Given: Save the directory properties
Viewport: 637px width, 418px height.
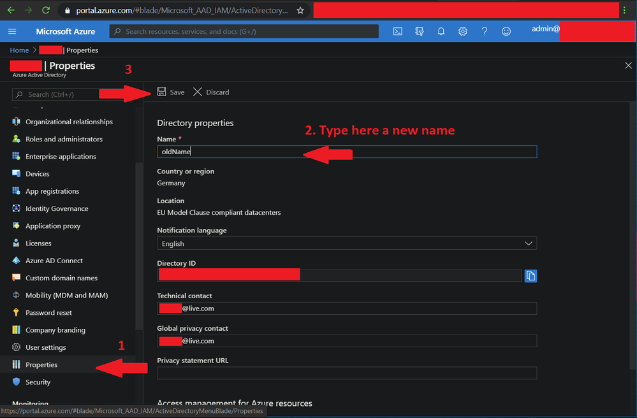Looking at the screenshot, I should pyautogui.click(x=171, y=92).
